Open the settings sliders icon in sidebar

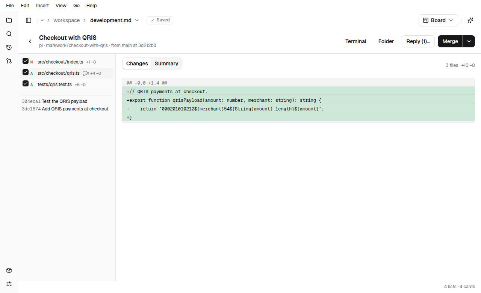9,284
